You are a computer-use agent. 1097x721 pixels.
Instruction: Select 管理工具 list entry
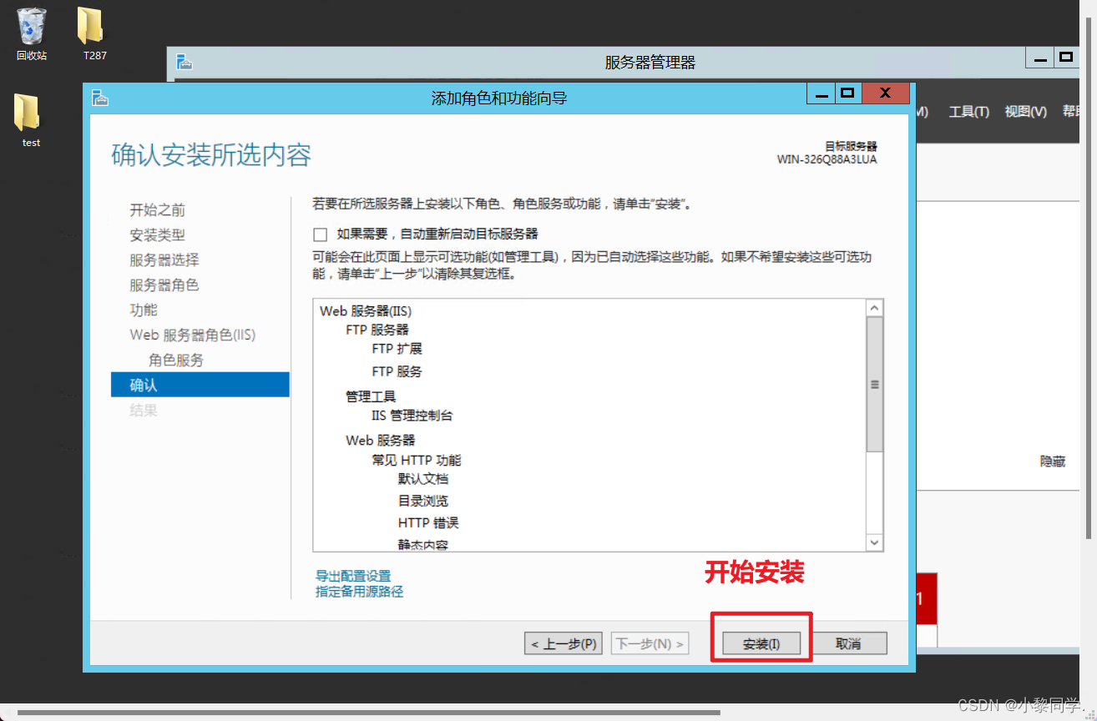pos(371,396)
